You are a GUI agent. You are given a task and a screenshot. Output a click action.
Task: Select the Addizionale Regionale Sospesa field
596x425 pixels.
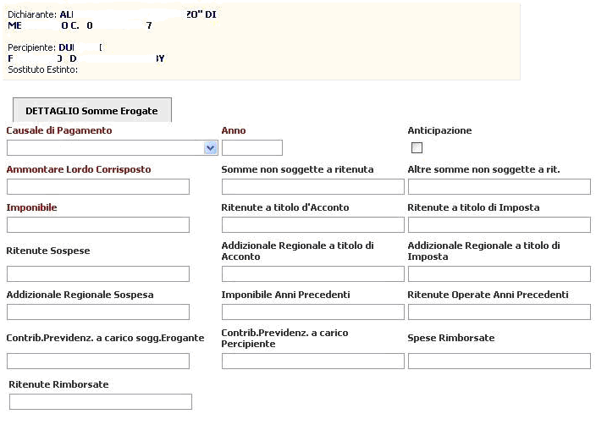point(98,312)
